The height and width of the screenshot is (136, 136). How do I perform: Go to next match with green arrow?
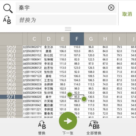(68, 121)
